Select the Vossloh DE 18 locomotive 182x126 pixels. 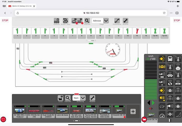click(x=119, y=111)
